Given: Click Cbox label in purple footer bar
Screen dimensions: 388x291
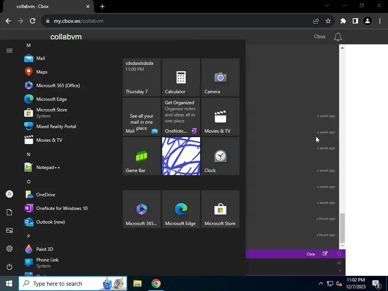Looking at the screenshot, I should click(x=311, y=254).
